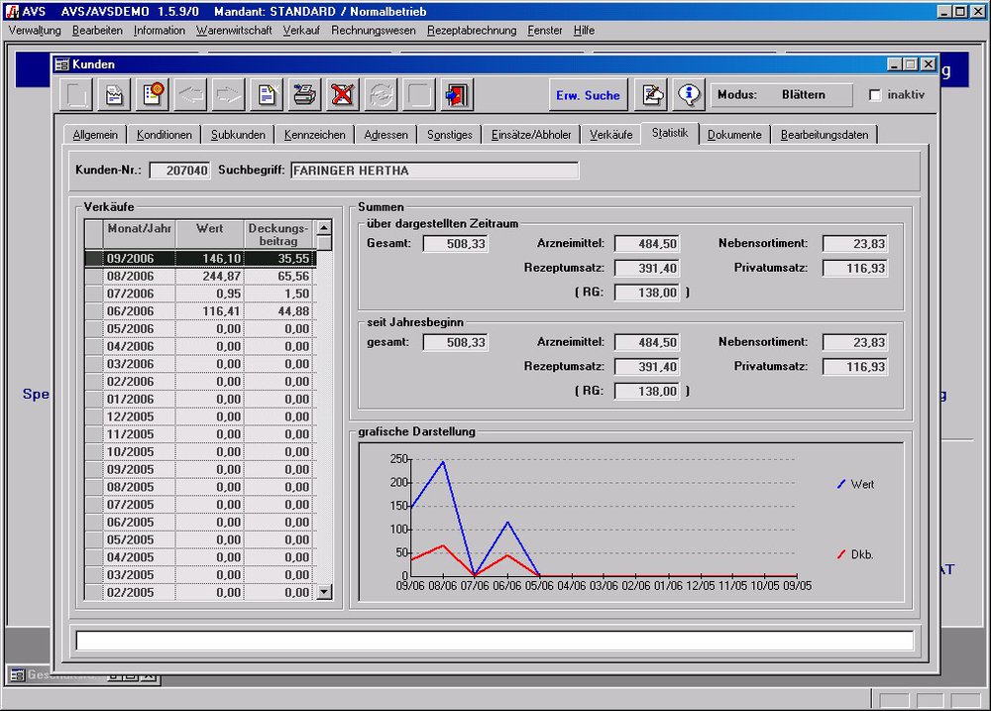Switch to the Konditionen tab

tap(165, 135)
